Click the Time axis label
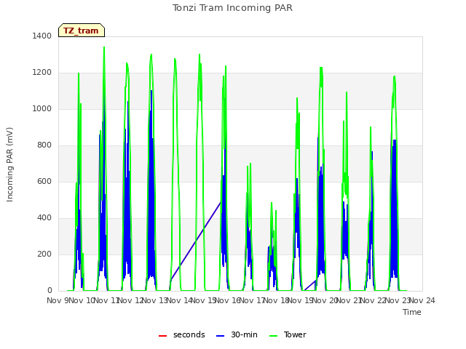The height and width of the screenshot is (349, 466). pos(412,312)
